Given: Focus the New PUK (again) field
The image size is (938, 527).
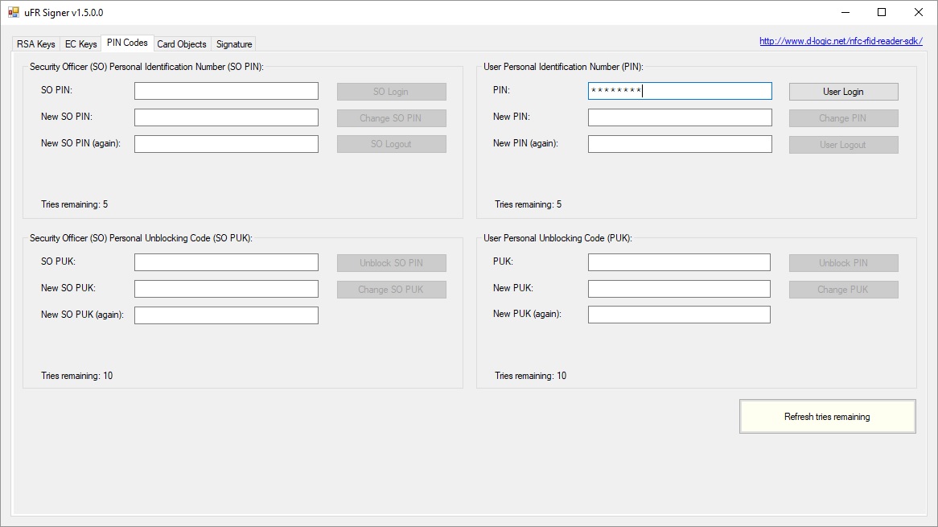Looking at the screenshot, I should pos(679,315).
